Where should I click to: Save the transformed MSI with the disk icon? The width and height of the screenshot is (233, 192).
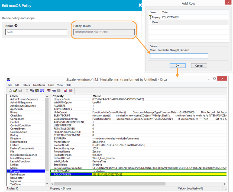coord(20,90)
